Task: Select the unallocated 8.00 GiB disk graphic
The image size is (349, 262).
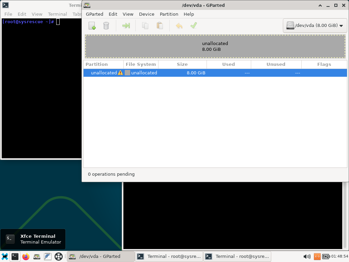Action: 215,46
